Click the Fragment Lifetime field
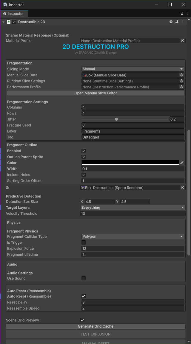Image resolution: width=191 pixels, height=344 pixels. [133, 254]
